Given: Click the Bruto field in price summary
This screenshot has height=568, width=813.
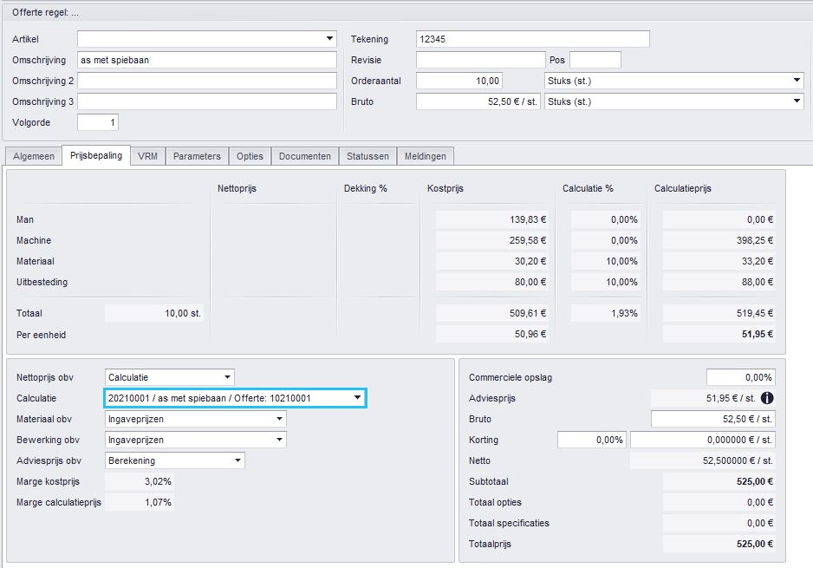Looking at the screenshot, I should click(713, 419).
